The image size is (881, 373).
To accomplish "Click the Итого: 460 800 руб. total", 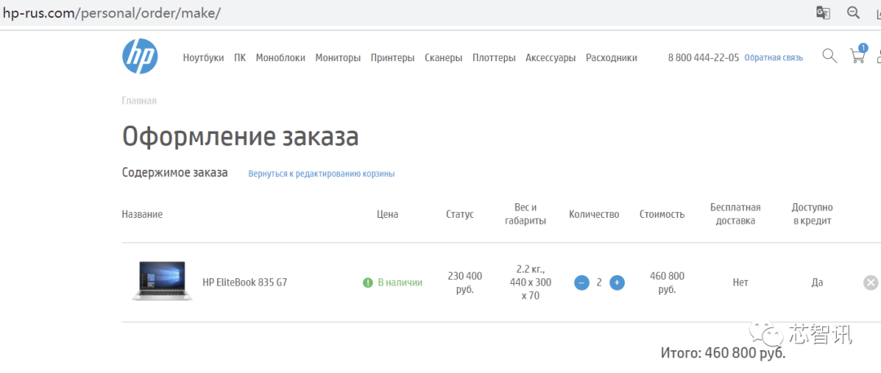I will (x=723, y=353).
